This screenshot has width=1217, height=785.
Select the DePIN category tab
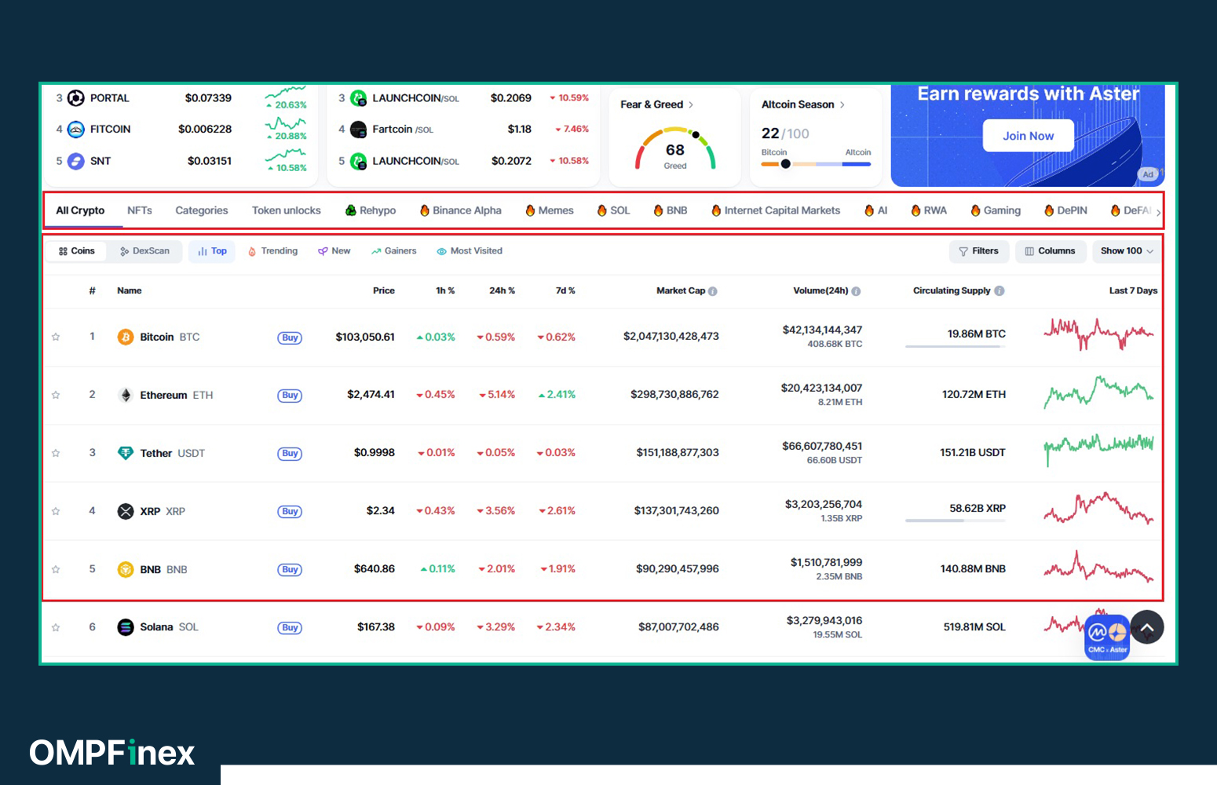(1066, 210)
